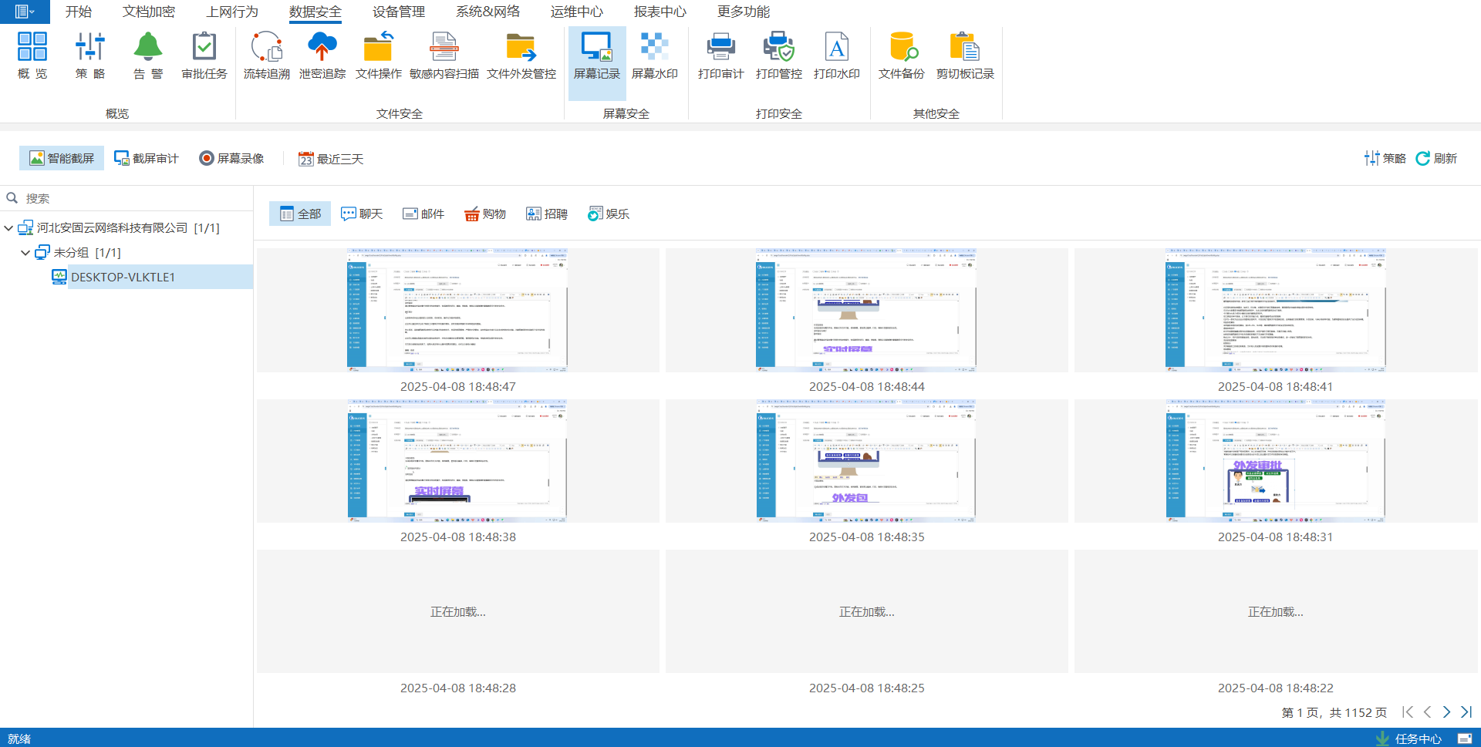Image resolution: width=1481 pixels, height=747 pixels.
Task: Filter screenshots by 聊天 category
Action: pyautogui.click(x=362, y=214)
